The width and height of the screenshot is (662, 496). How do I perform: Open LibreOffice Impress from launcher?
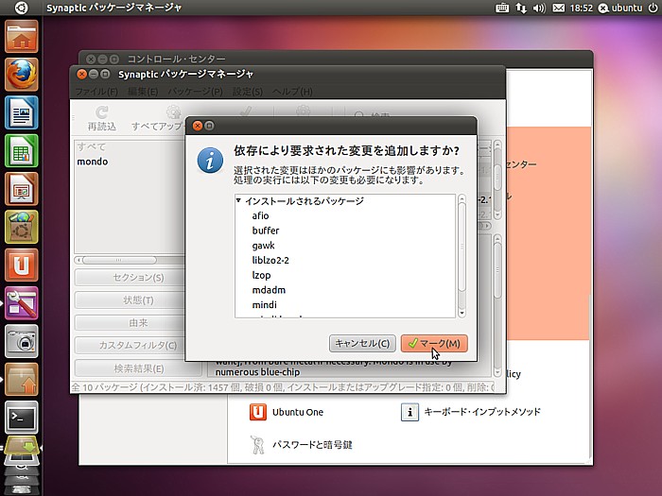click(x=22, y=189)
